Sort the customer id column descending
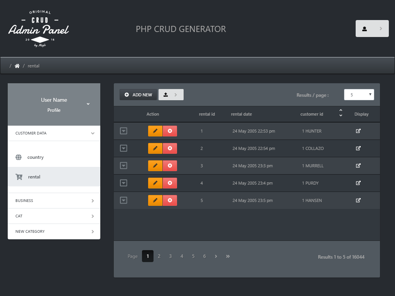Viewport: 395px width, 296px height. tap(341, 116)
